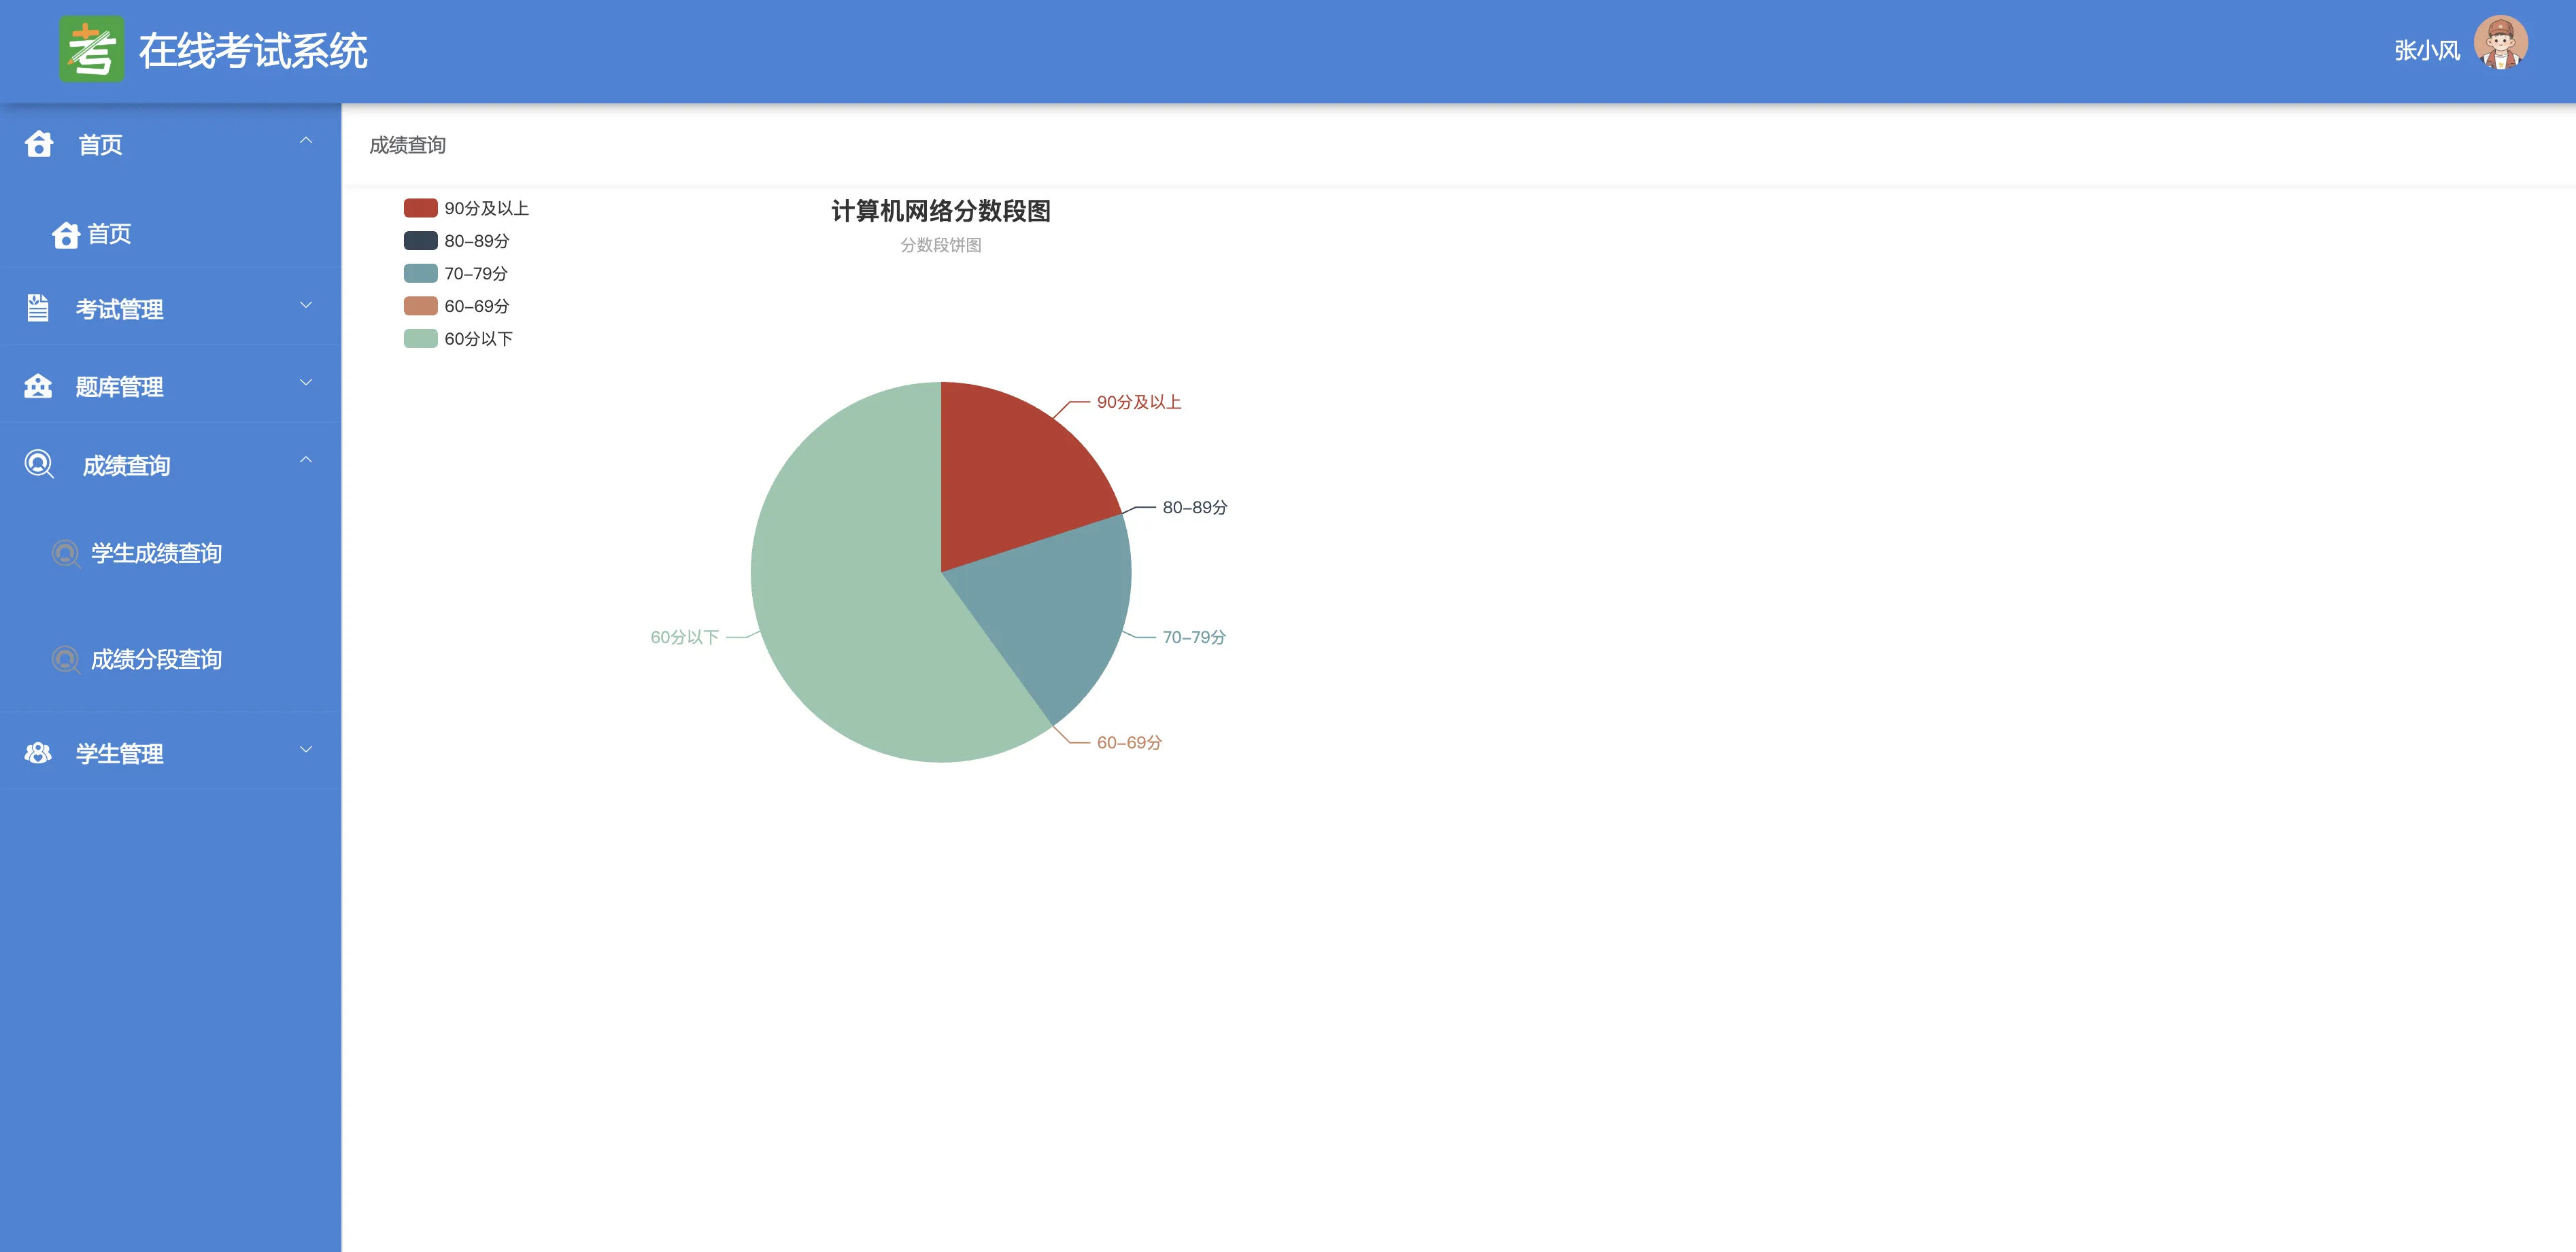
Task: Click the magnifier icon beside 成绩查询
Action: click(x=39, y=465)
